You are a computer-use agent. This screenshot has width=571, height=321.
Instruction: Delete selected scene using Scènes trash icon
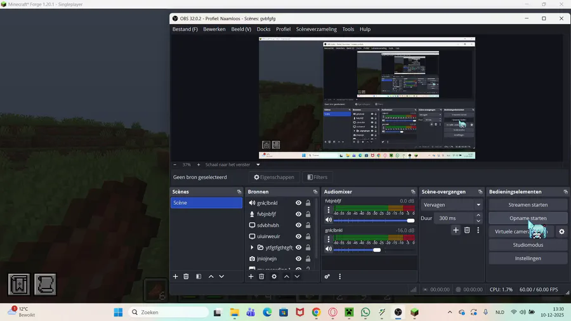click(186, 277)
